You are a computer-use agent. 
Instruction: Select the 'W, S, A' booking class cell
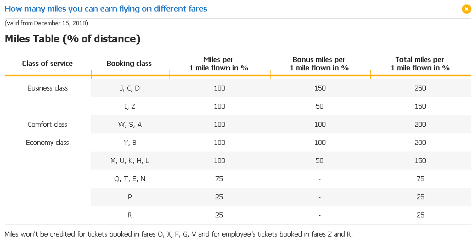pyautogui.click(x=129, y=125)
